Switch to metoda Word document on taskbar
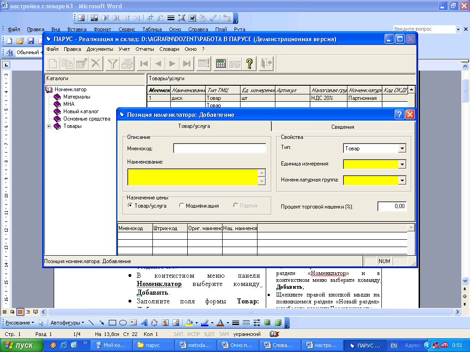 click(196, 345)
